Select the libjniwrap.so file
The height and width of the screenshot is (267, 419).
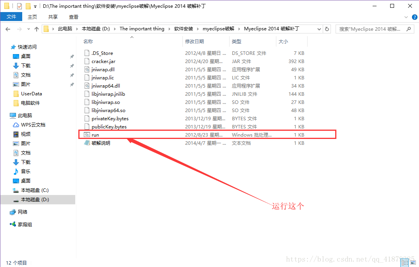point(106,102)
